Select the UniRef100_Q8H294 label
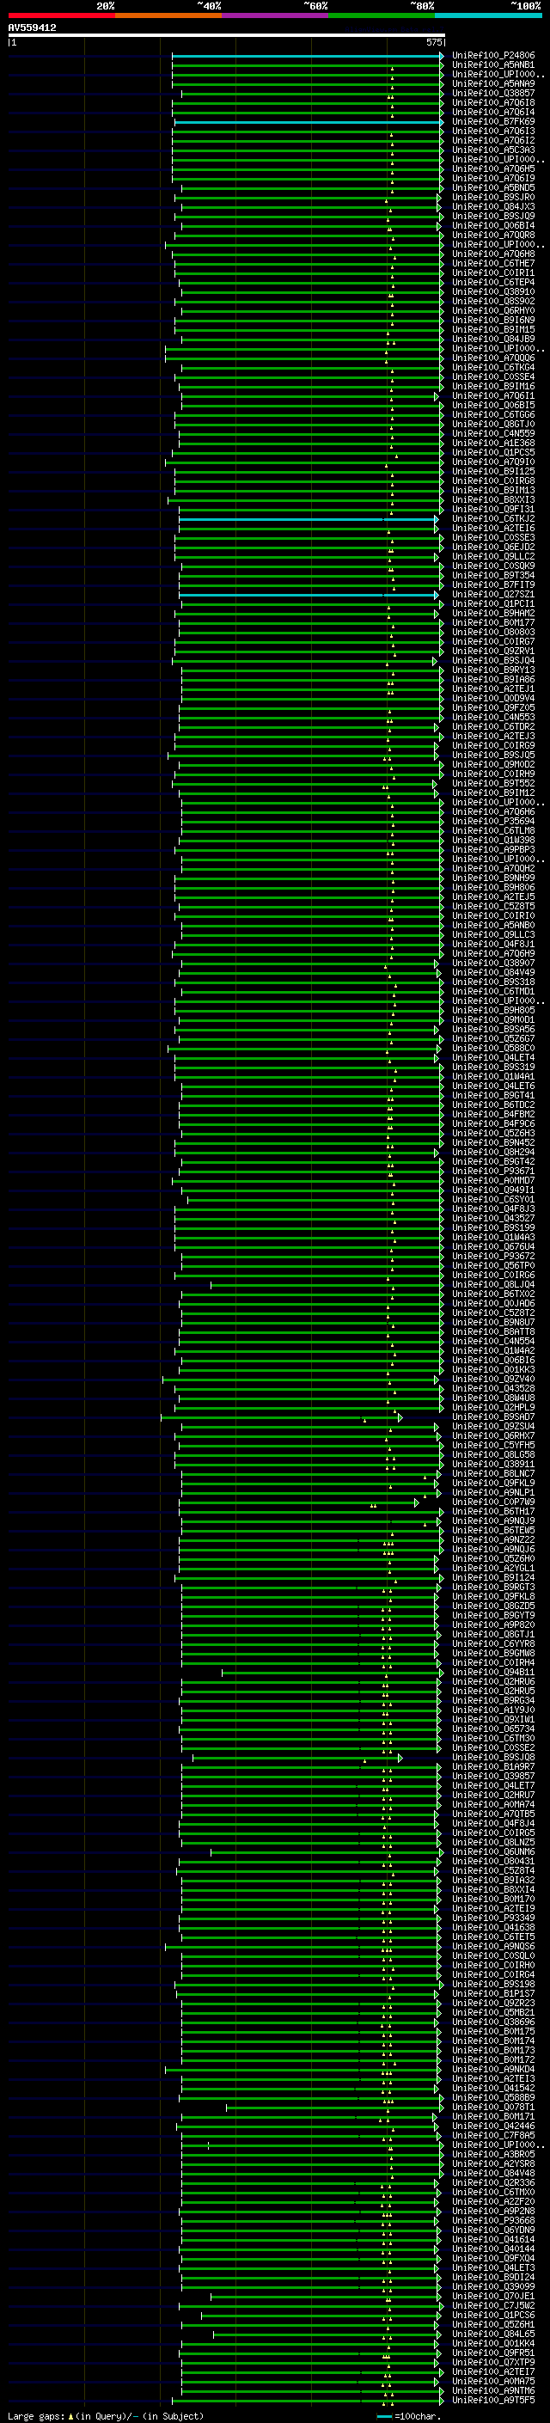This screenshot has height=2423, width=550. click(x=493, y=1153)
